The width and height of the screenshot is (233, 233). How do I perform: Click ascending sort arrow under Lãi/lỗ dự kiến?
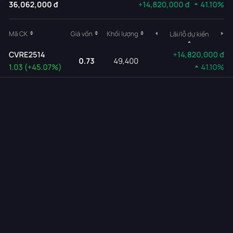tap(189, 42)
